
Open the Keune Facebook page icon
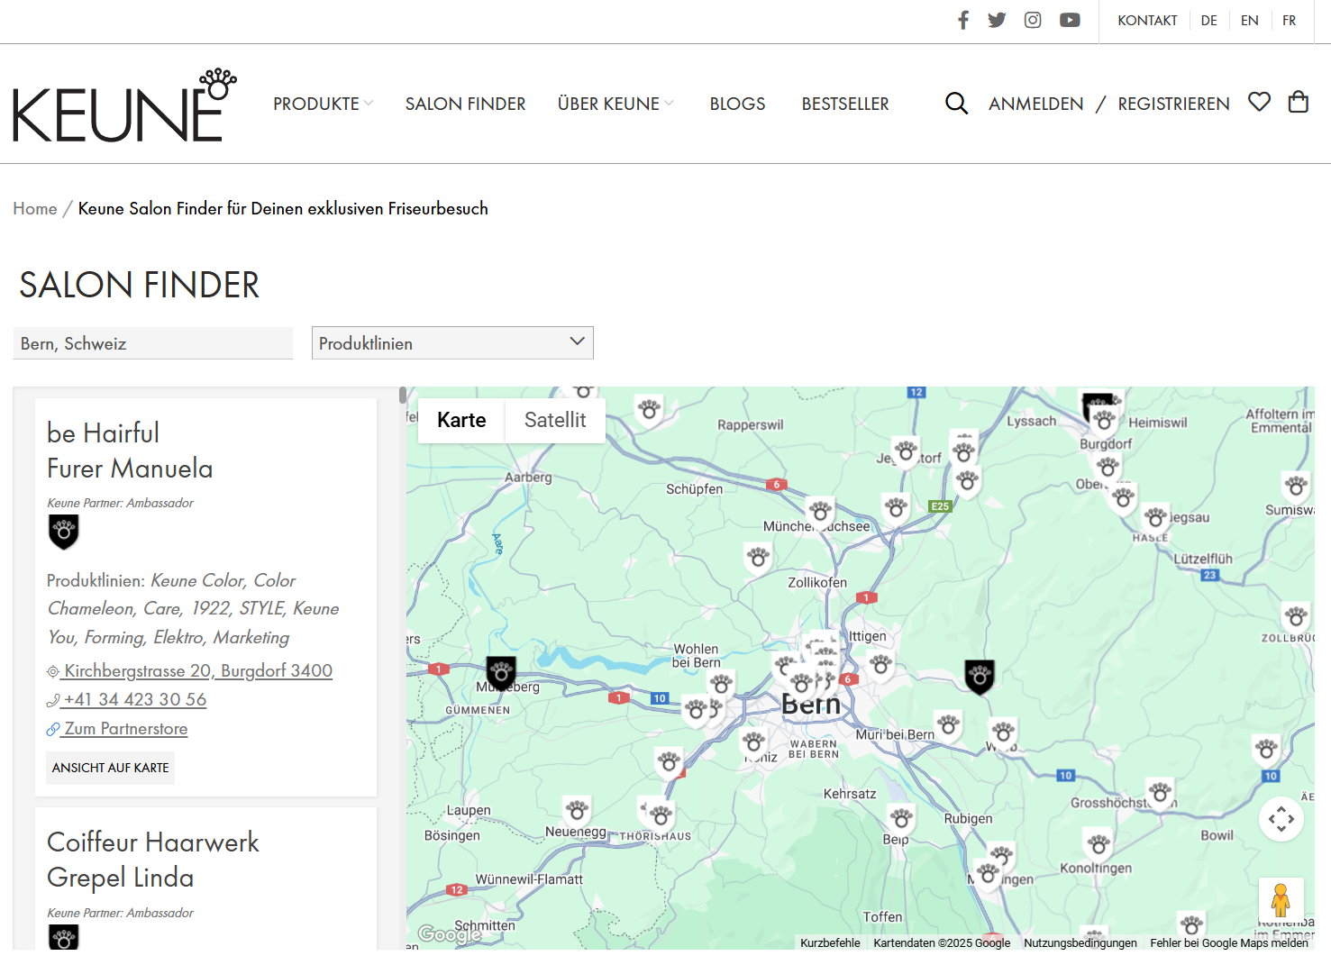tap(963, 20)
